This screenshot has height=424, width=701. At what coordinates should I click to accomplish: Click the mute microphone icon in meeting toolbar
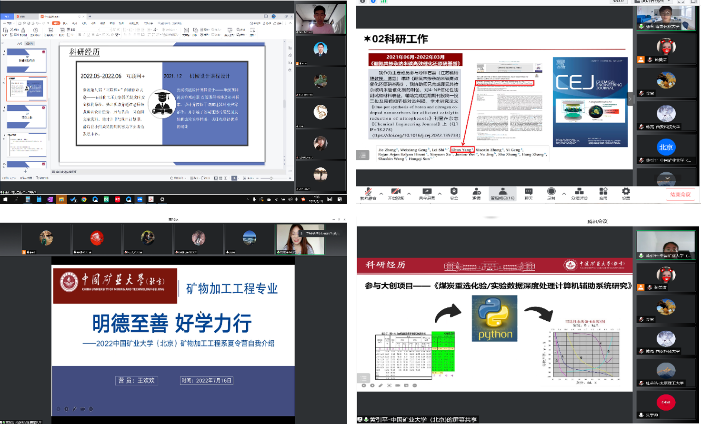click(x=368, y=192)
